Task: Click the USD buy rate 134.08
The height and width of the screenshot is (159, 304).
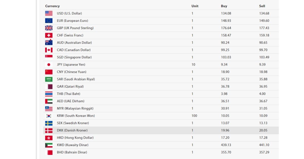Action: pyautogui.click(x=226, y=13)
